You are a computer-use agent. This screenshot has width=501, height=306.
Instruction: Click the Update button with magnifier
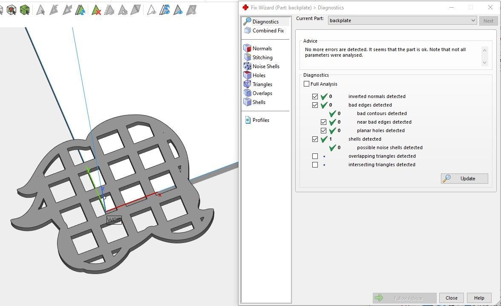pyautogui.click(x=464, y=179)
